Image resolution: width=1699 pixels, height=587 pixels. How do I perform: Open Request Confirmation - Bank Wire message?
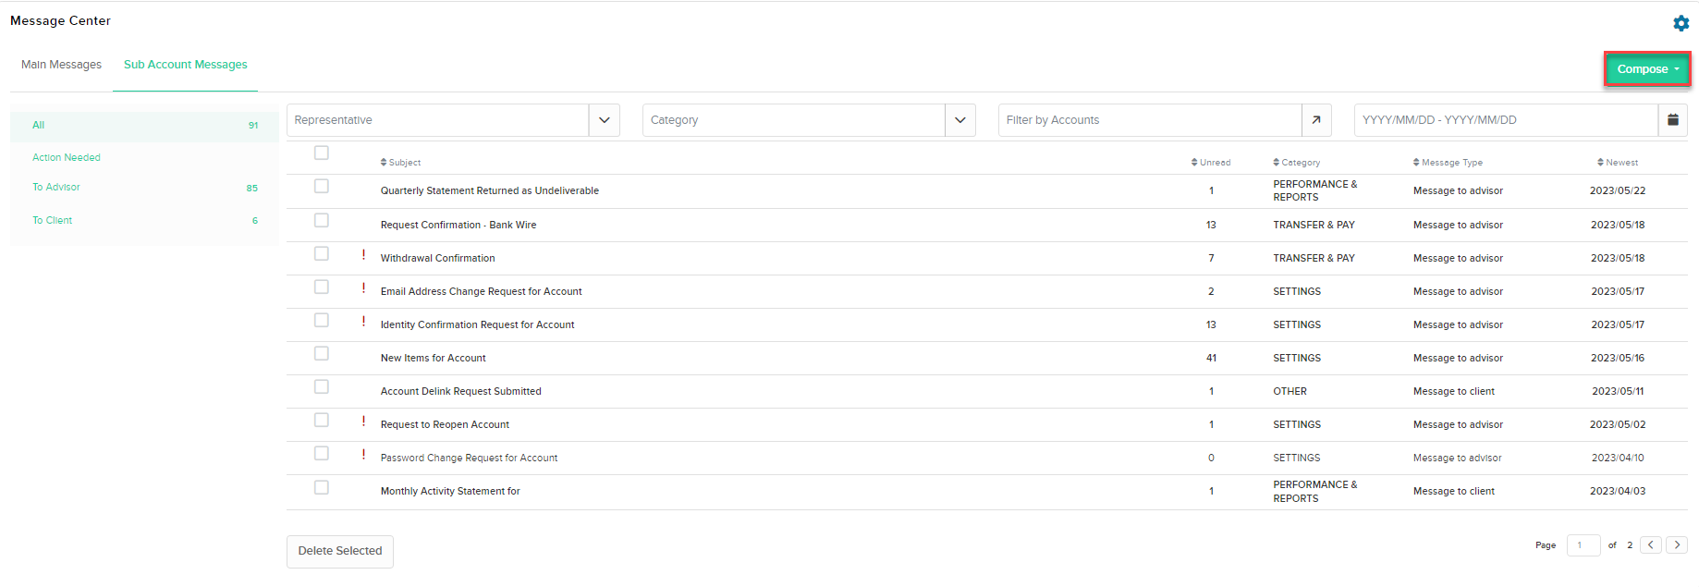pyautogui.click(x=458, y=226)
